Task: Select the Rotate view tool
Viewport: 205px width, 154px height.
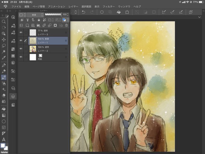Action: pyautogui.click(x=4, y=27)
